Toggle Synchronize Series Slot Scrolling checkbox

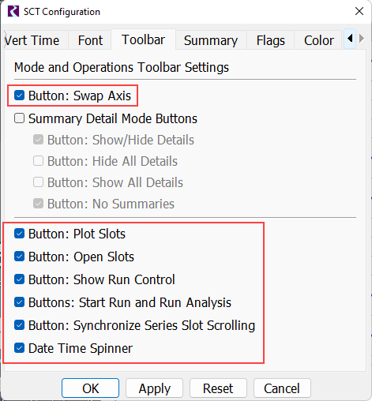tap(20, 325)
